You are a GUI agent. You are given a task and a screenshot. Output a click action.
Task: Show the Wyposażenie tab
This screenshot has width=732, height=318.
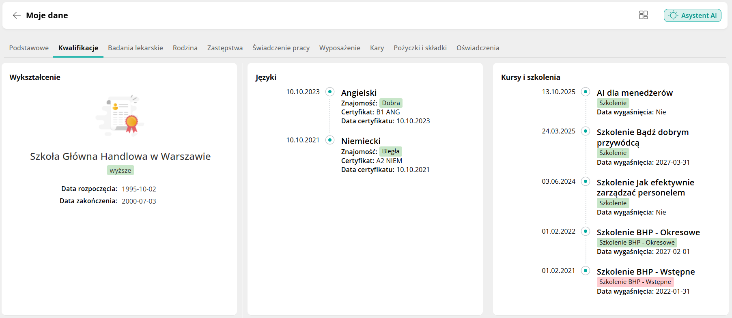point(340,48)
